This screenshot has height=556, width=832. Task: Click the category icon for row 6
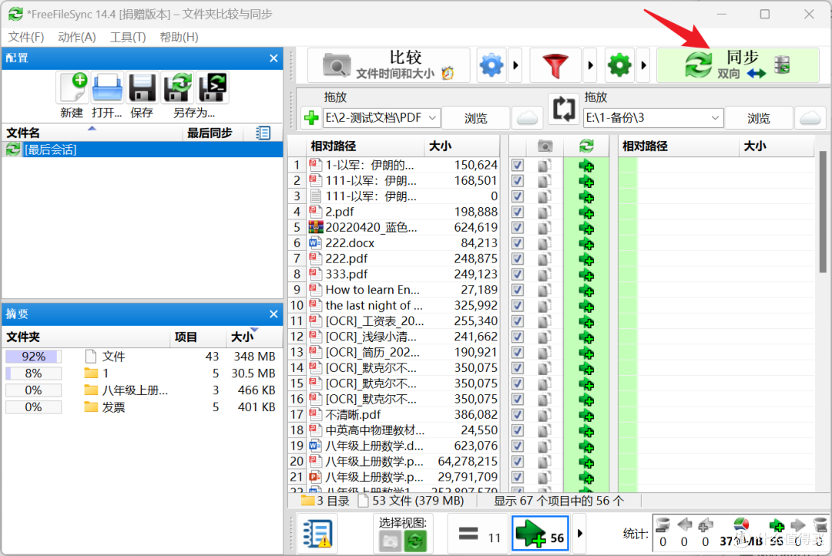coord(544,243)
